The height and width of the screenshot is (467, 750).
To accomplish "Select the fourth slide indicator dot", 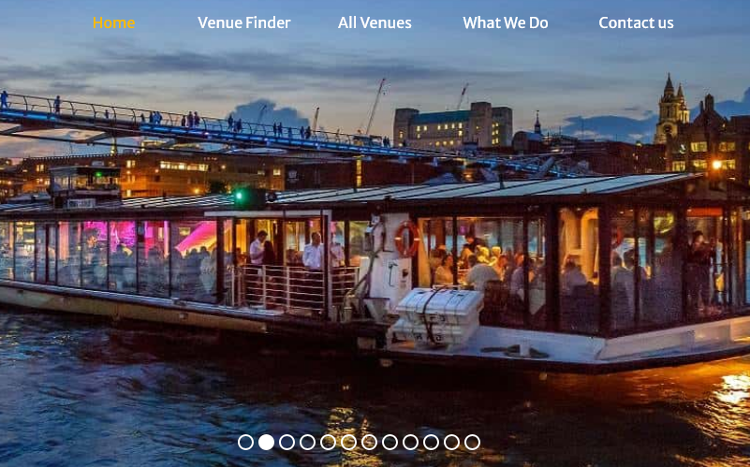I will 307,442.
